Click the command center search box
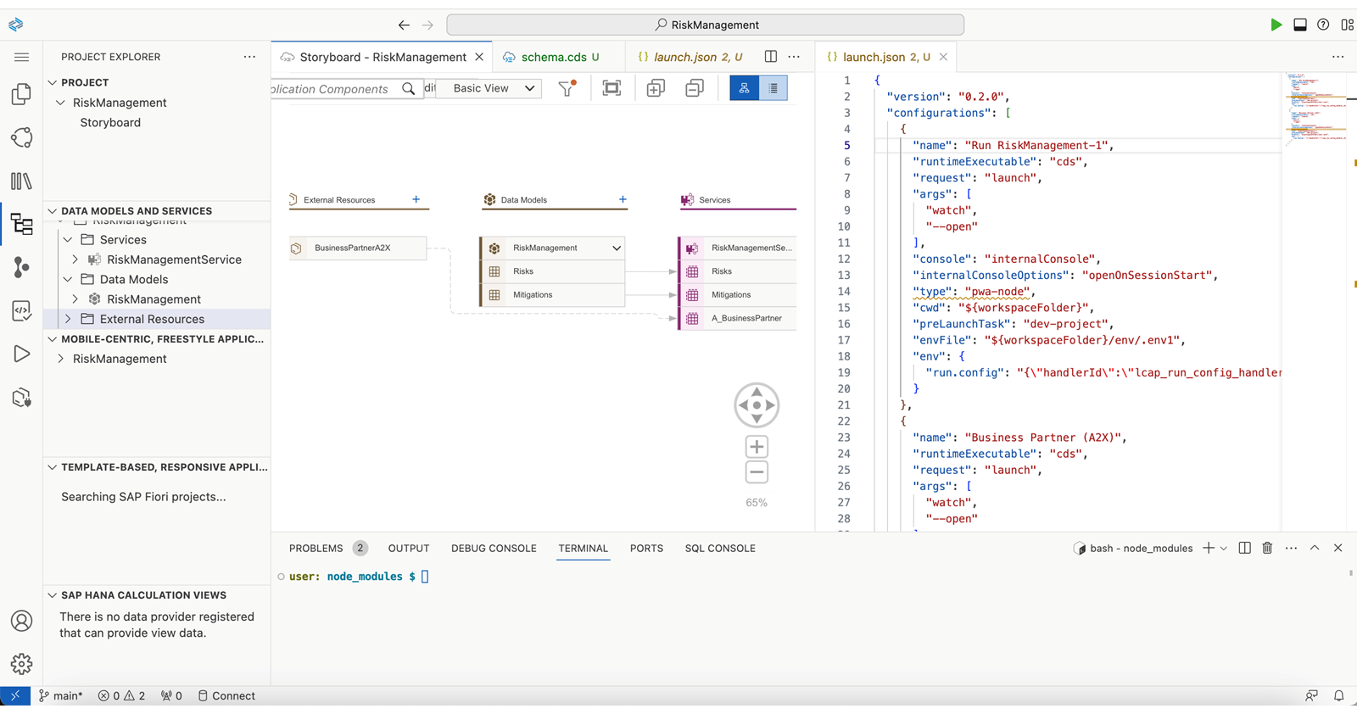Image resolution: width=1357 pixels, height=714 pixels. (x=706, y=25)
